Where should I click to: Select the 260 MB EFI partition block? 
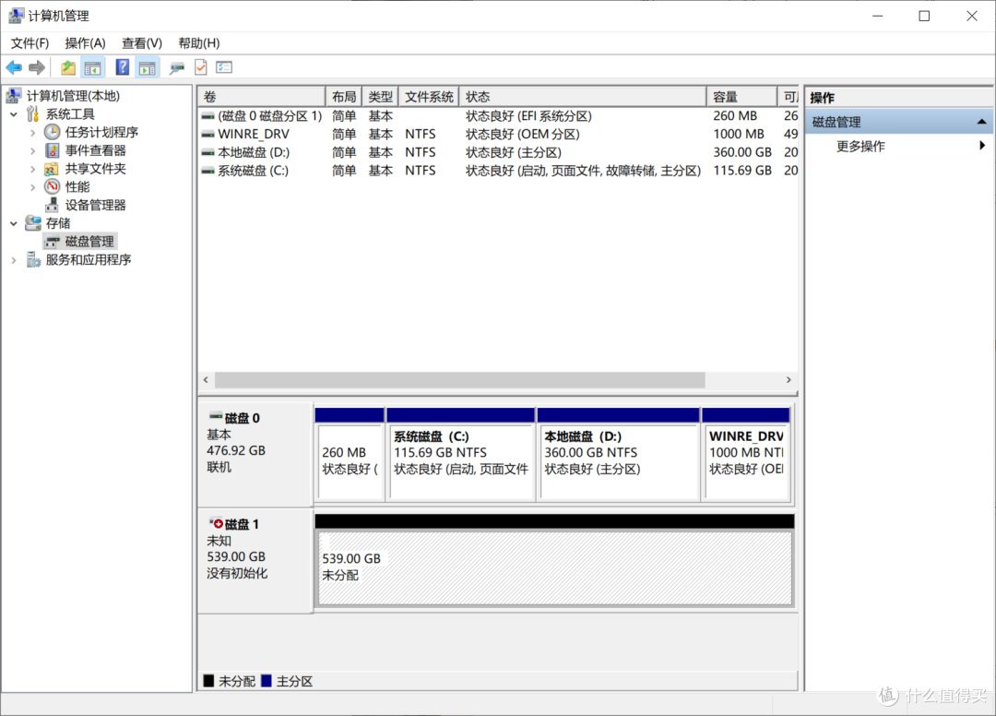[x=350, y=455]
